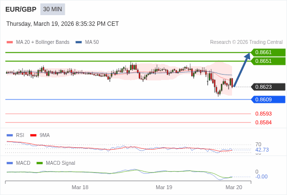
Task: Click the RSI blue legend swatch
Action: pos(10,136)
